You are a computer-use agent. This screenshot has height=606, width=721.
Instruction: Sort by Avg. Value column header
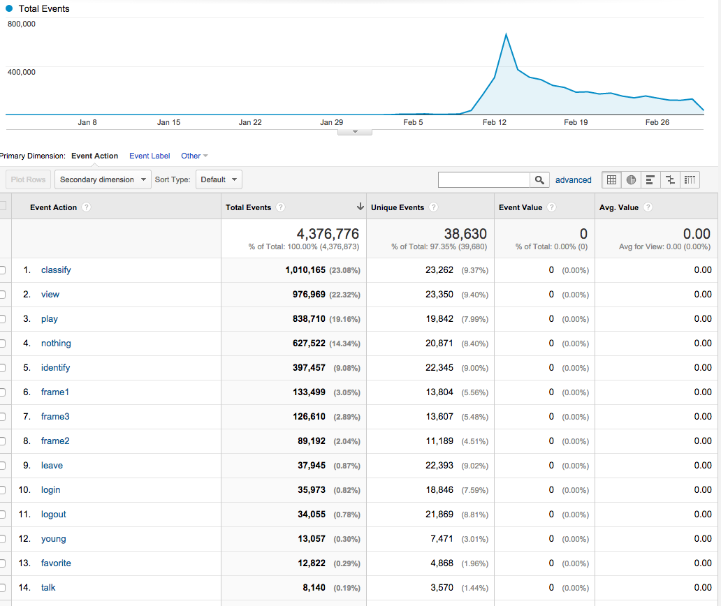tap(618, 207)
